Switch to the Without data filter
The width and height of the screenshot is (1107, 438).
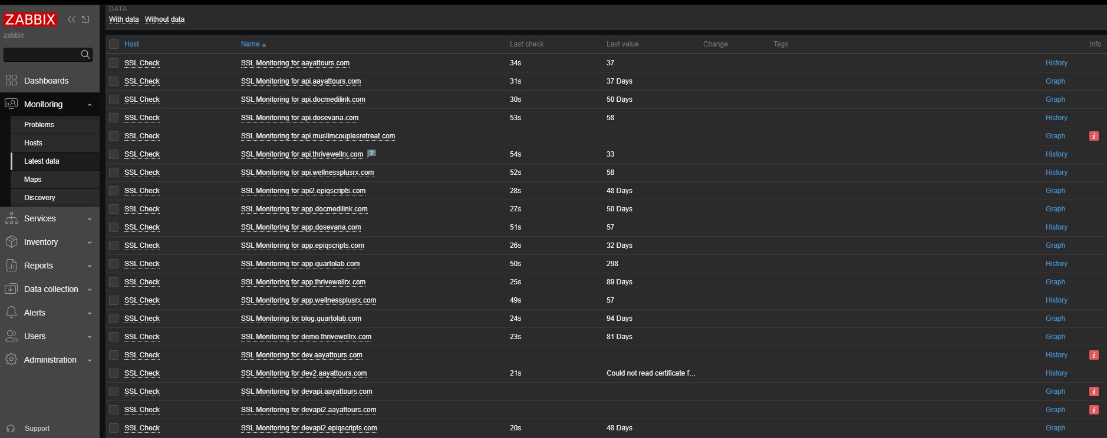pyautogui.click(x=164, y=19)
